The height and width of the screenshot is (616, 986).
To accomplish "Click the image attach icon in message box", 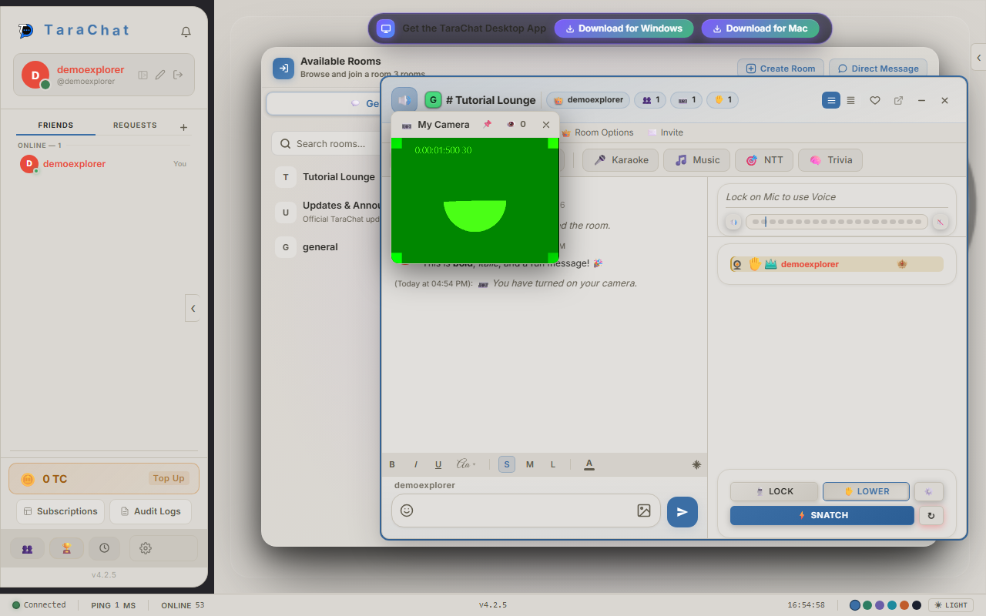I will pos(644,511).
